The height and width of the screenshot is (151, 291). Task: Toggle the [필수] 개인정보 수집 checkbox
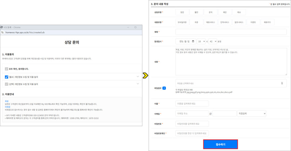tap(7, 77)
